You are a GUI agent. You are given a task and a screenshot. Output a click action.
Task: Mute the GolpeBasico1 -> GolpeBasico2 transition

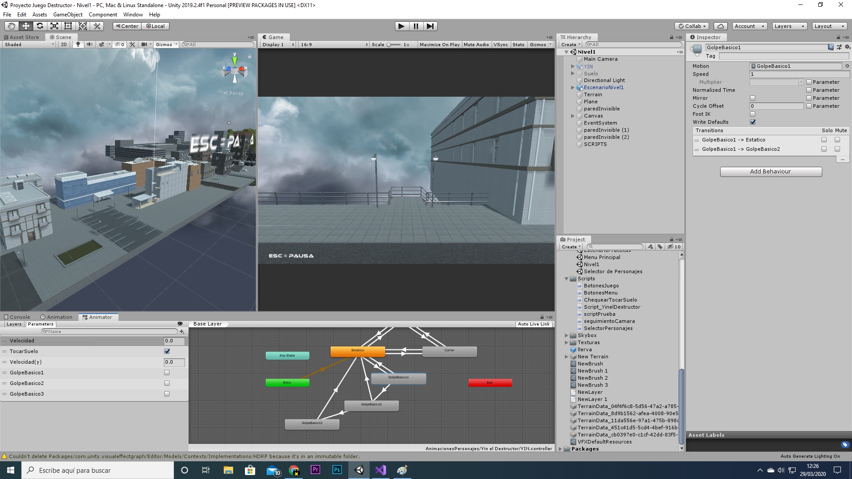coord(837,149)
